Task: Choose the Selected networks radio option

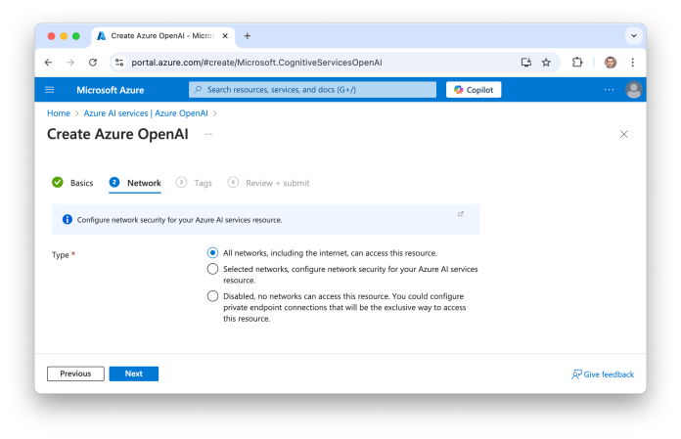Action: [x=212, y=269]
